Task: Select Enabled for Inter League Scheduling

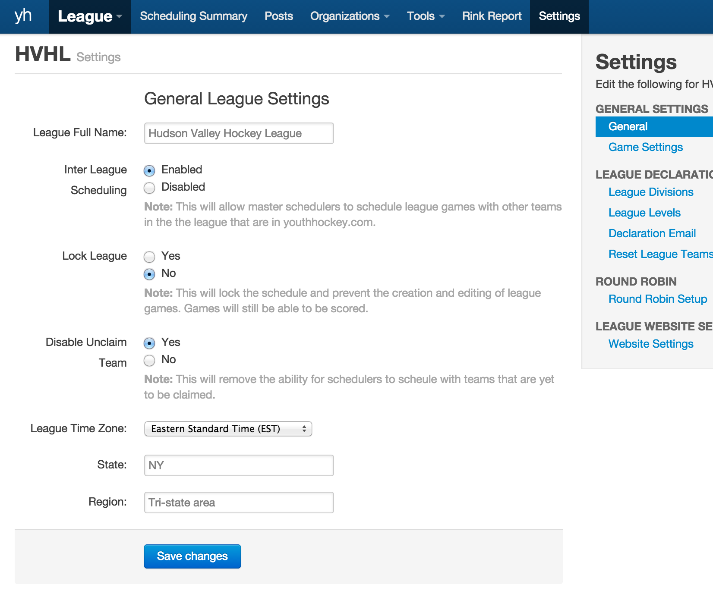Action: 149,171
